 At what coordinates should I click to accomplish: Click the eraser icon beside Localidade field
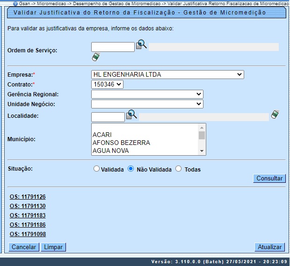275,114
